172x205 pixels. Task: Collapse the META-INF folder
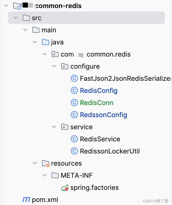click(x=45, y=175)
